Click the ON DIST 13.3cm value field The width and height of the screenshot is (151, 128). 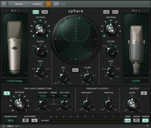pyautogui.click(x=43, y=96)
